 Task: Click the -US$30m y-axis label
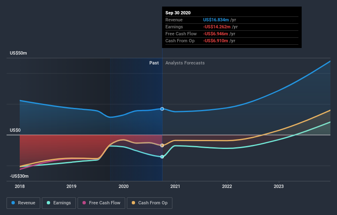[19, 176]
